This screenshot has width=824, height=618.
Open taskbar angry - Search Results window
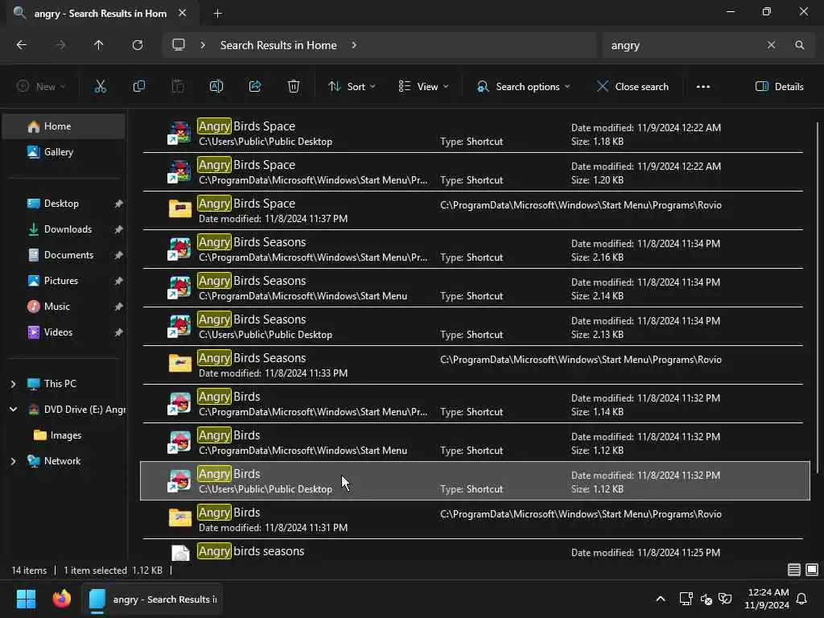click(152, 599)
